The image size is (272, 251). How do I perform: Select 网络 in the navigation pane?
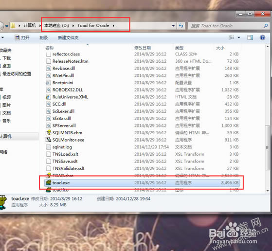tap(3, 152)
